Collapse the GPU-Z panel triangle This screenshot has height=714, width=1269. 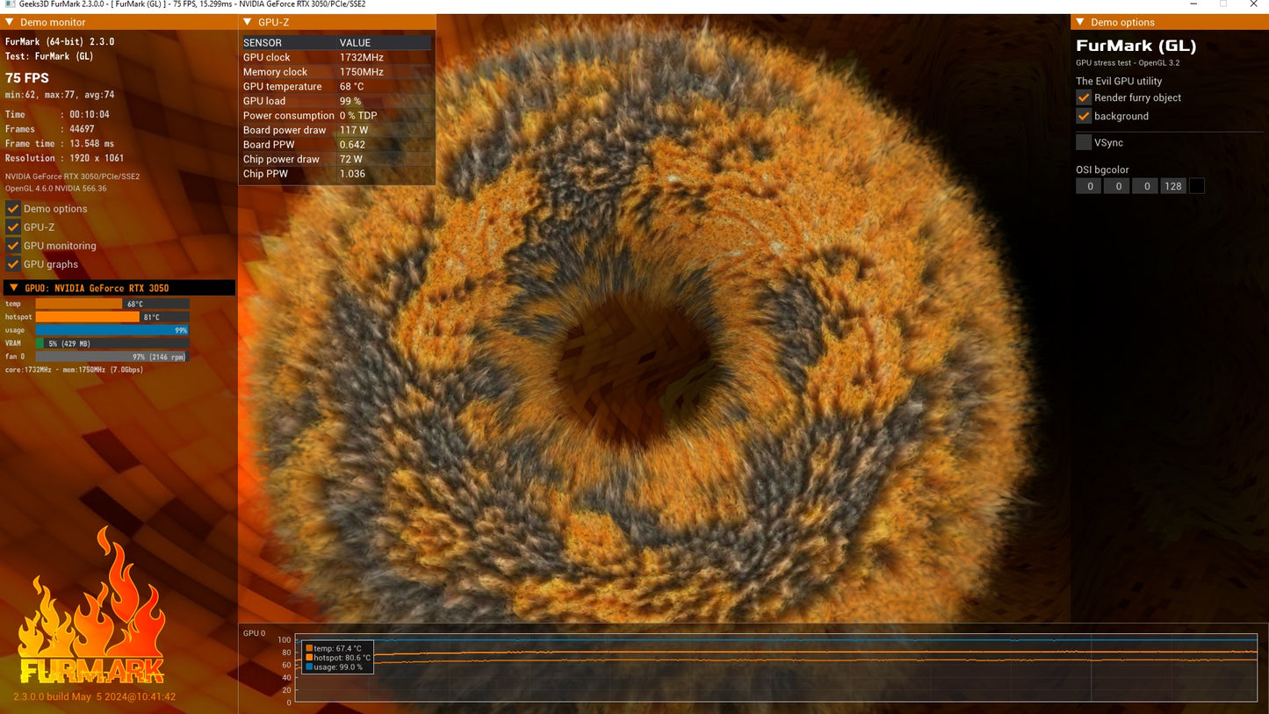click(247, 22)
